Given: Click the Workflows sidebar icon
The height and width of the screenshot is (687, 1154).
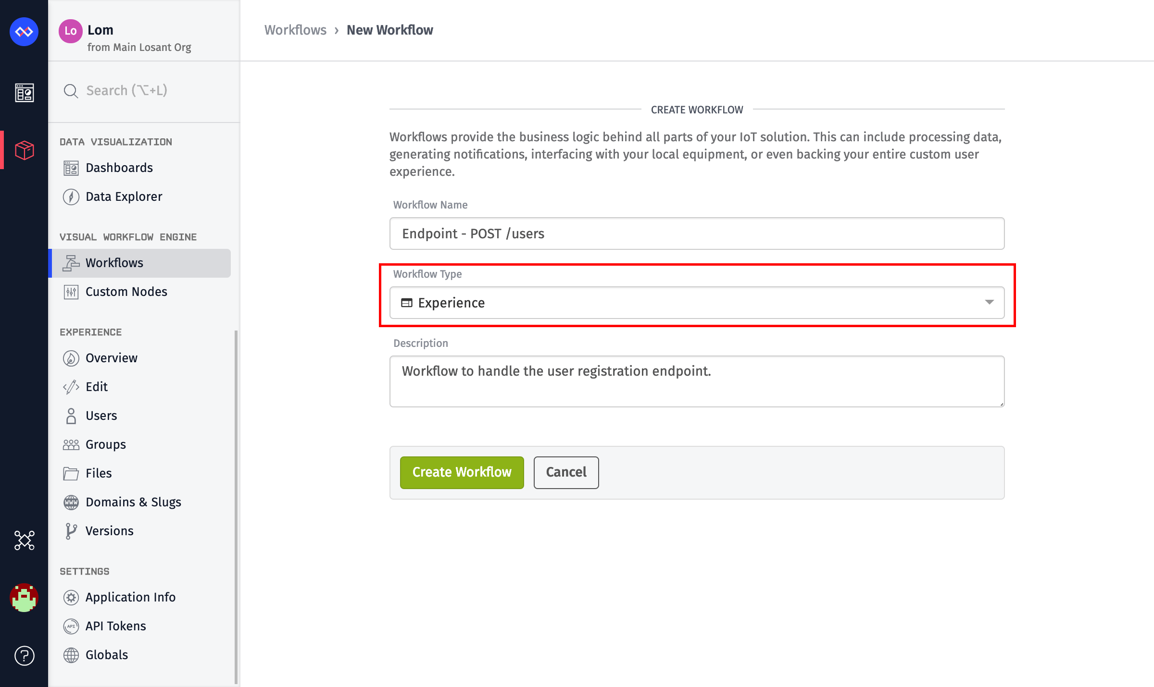Looking at the screenshot, I should coord(71,263).
